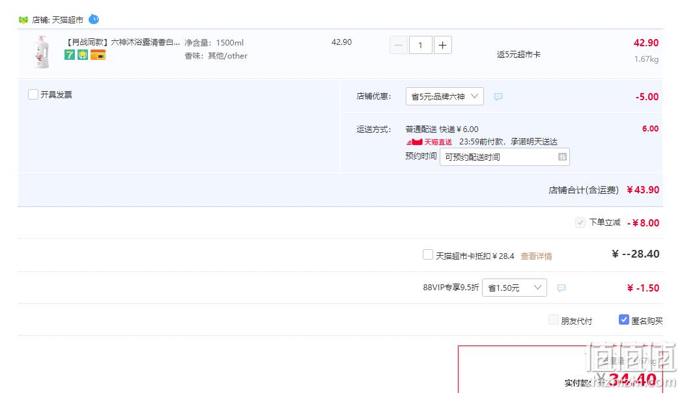
Task: Click the green shield badge under the product title
Action: (83, 55)
